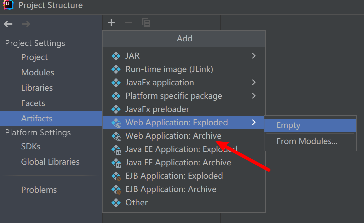Expand Platform specific package submenu arrow
Image resolution: width=364 pixels, height=223 pixels.
(254, 96)
